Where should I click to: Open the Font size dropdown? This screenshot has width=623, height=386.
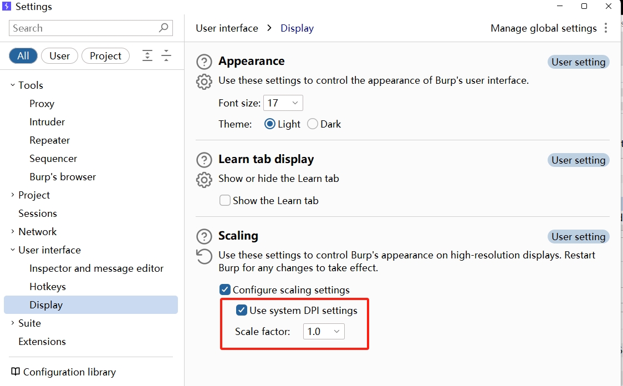coord(283,103)
